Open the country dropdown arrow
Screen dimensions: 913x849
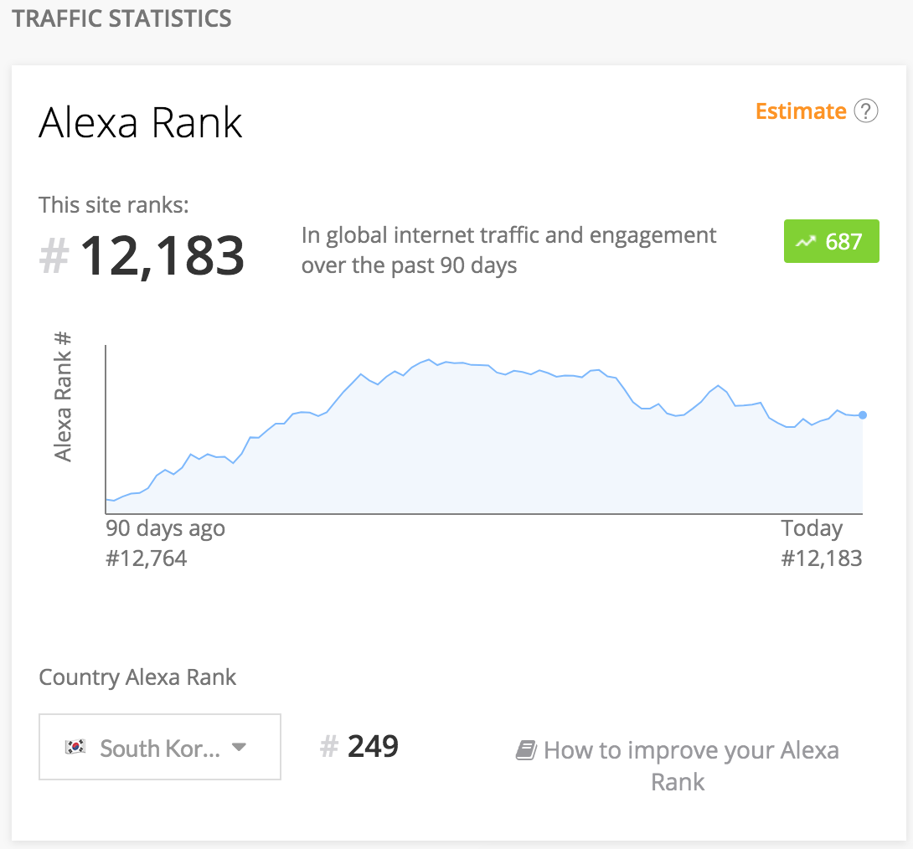[x=239, y=747]
